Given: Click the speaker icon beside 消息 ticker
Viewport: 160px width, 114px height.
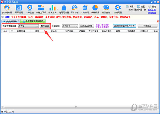Looking at the screenshot, I should pyautogui.click(x=3, y=17).
